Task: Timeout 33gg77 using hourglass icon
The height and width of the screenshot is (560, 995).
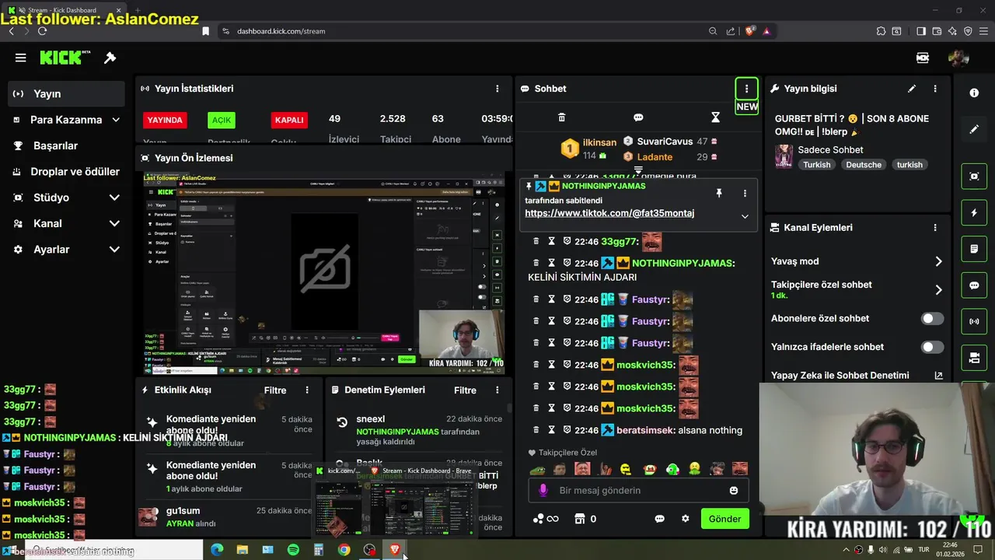Action: pos(551,242)
